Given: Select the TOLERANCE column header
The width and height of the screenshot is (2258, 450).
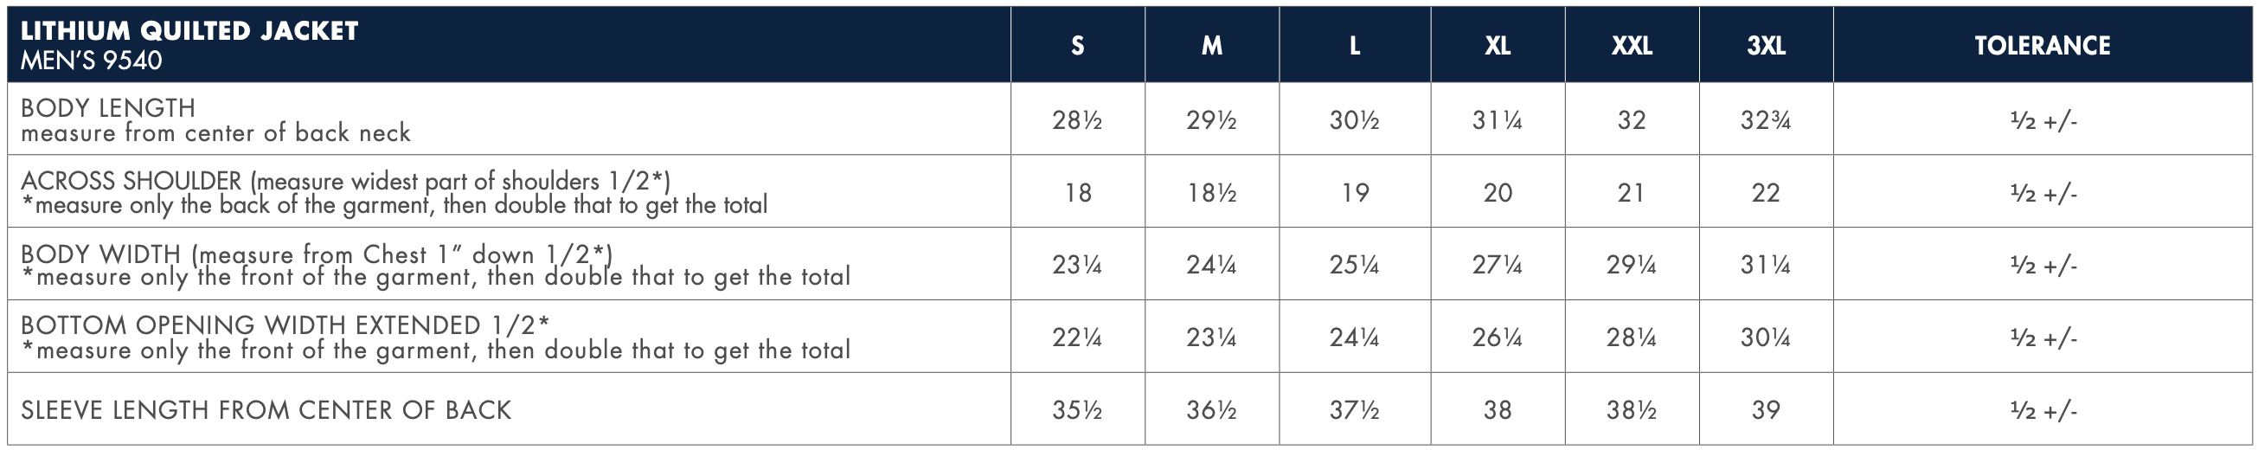Looking at the screenshot, I should coord(2043,46).
